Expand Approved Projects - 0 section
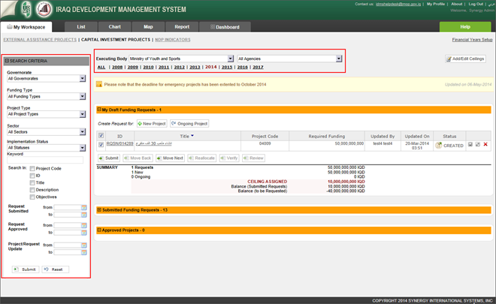 tap(99, 230)
